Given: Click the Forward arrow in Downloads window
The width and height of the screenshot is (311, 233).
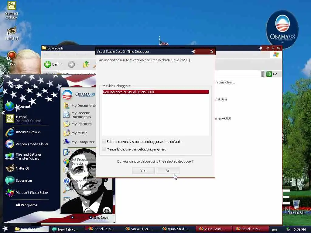Looking at the screenshot, I should tap(71, 64).
